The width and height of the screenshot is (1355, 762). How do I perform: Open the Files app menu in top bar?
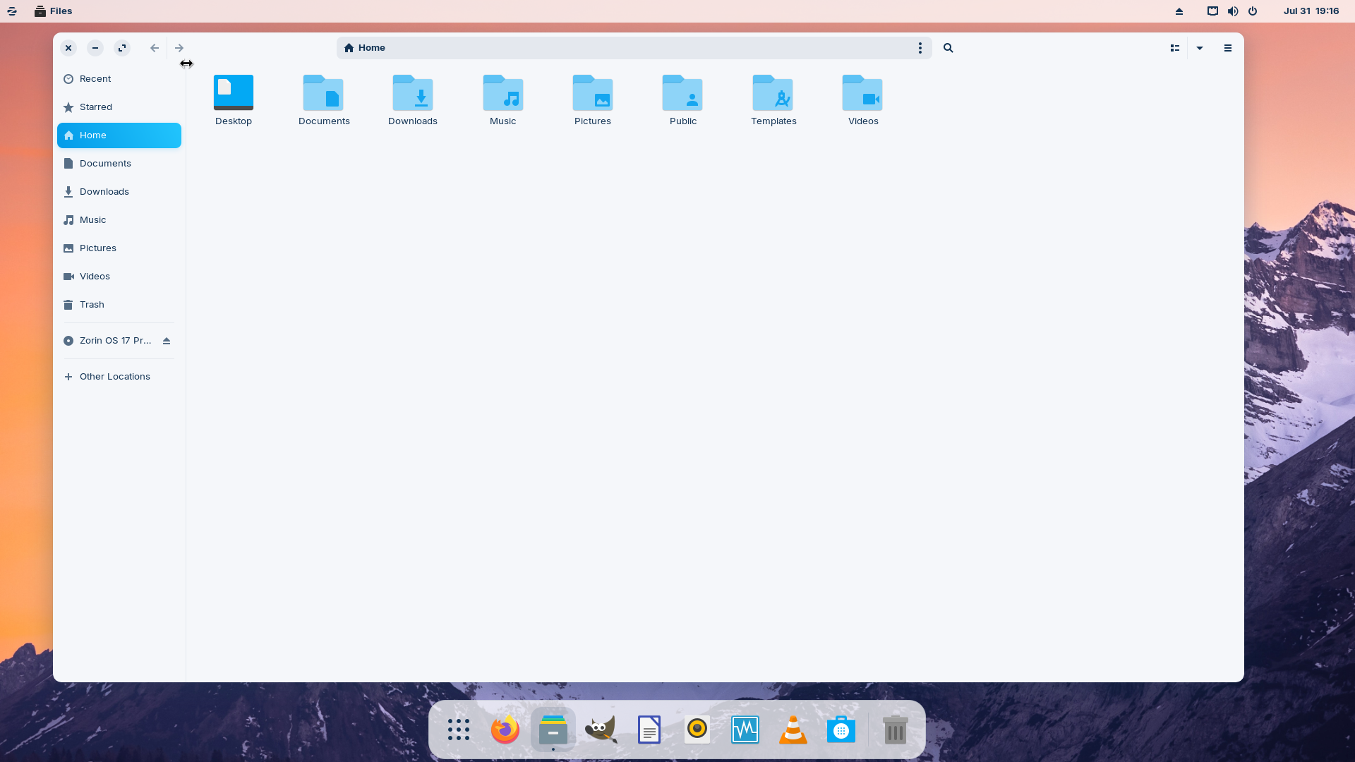coord(54,11)
